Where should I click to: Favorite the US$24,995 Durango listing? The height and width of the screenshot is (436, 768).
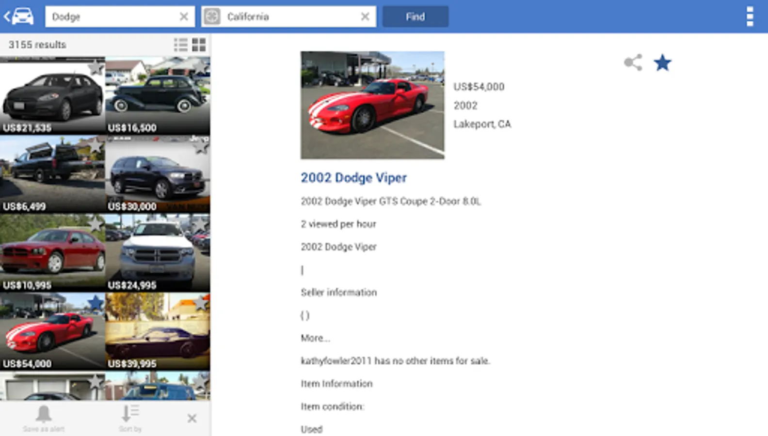(201, 224)
